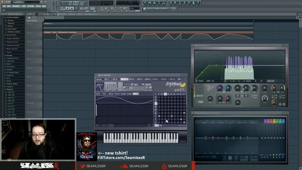Expand the Plugin presets folder in browser
Viewport: 302px width, 170px height.
click(12, 42)
